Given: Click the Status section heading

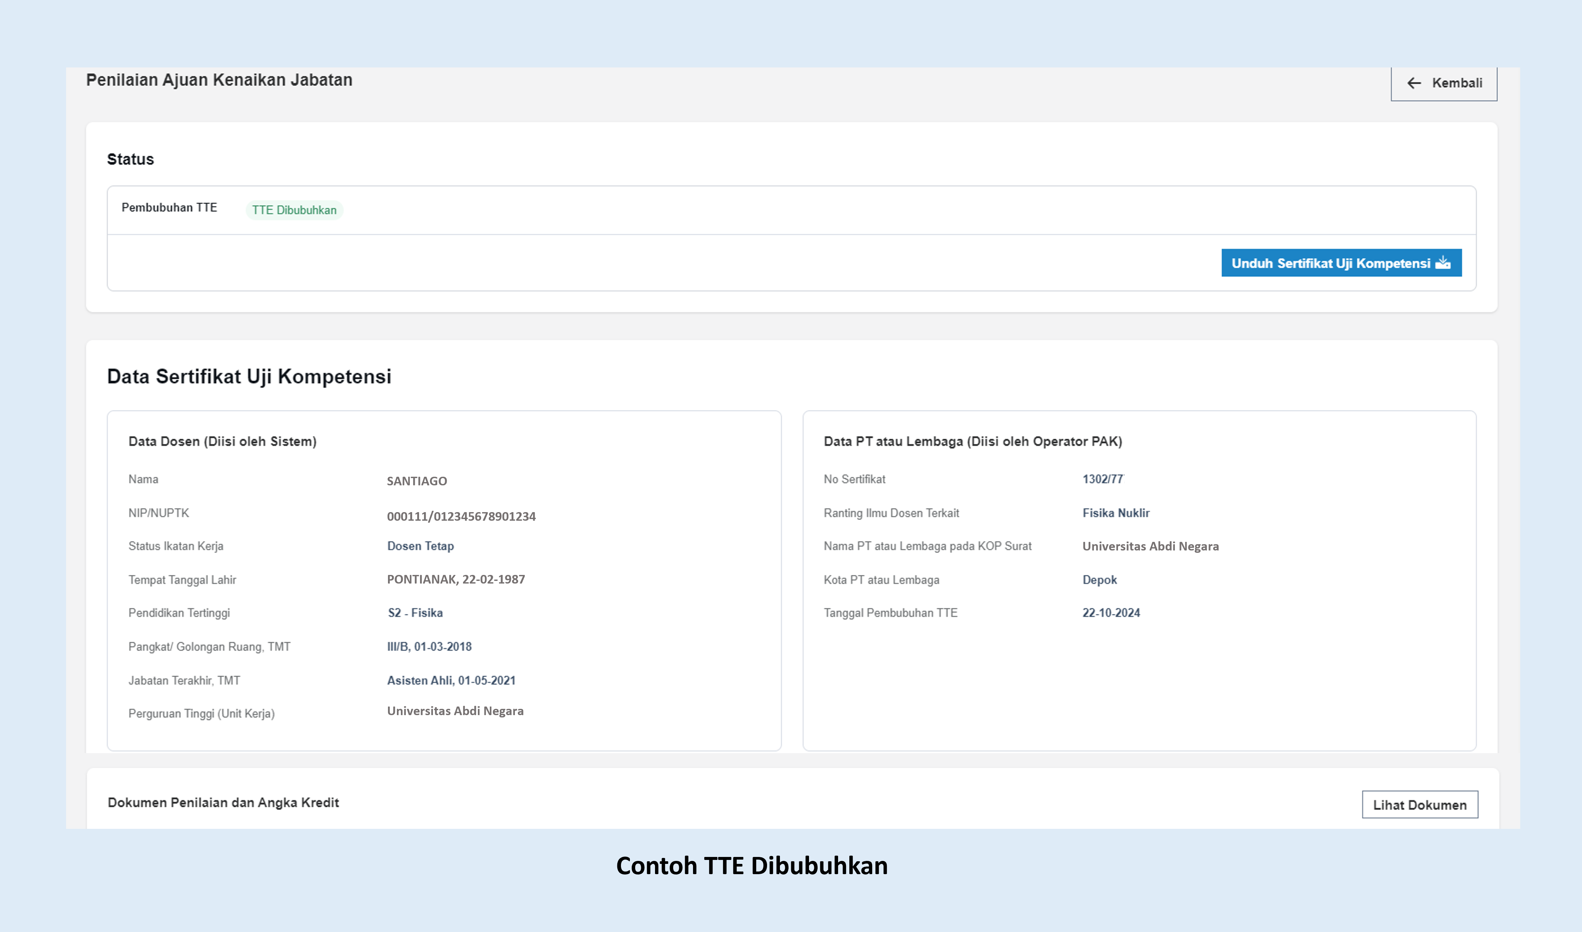Looking at the screenshot, I should [x=131, y=159].
